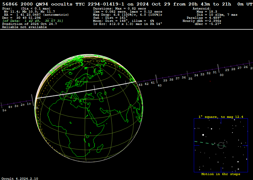Click the 'Hourly dRA =-2.396s' line

click(202, 21)
